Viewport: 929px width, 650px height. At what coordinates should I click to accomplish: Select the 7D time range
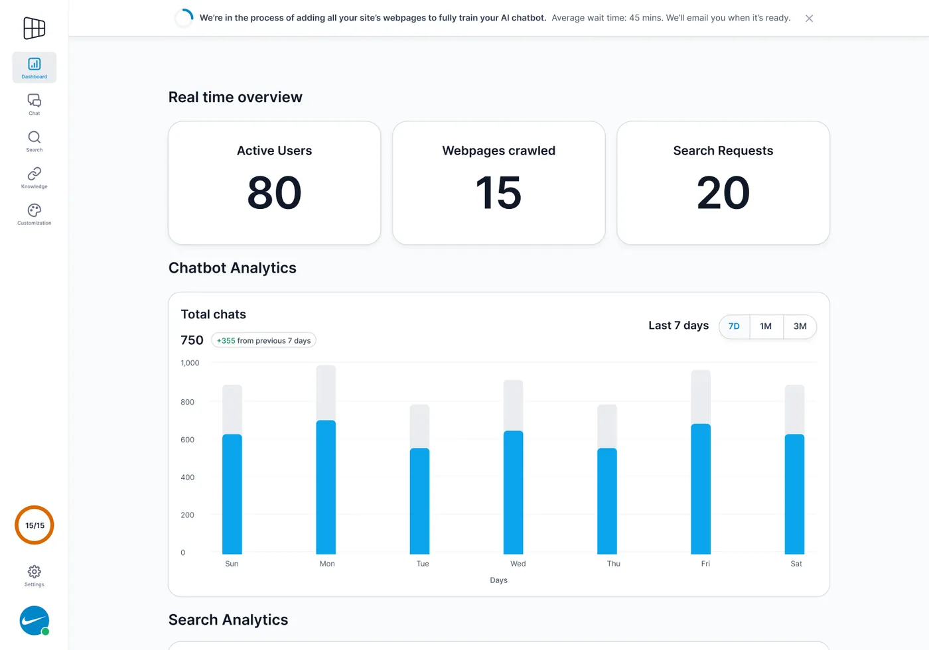(734, 326)
